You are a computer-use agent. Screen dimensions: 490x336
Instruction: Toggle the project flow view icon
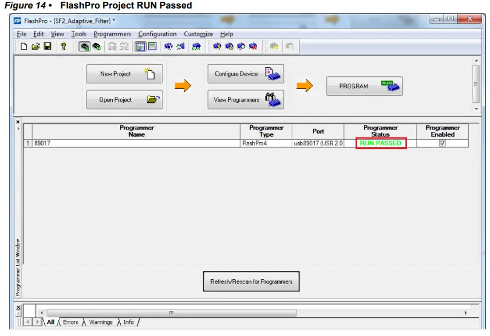(x=140, y=47)
